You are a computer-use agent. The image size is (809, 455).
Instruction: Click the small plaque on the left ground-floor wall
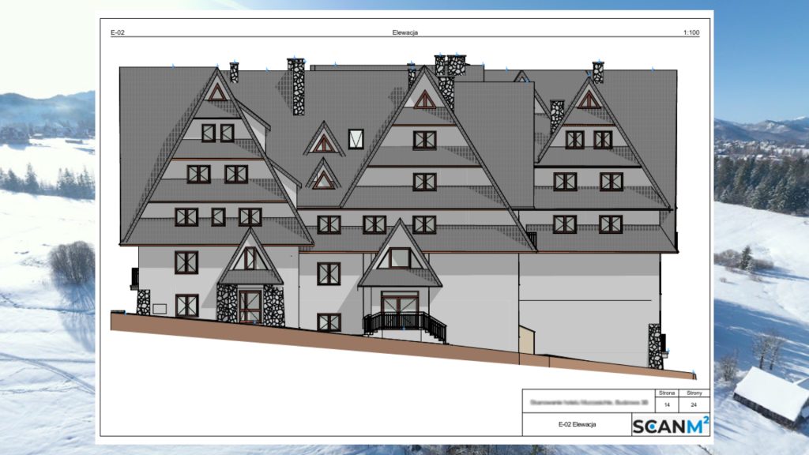(x=159, y=307)
